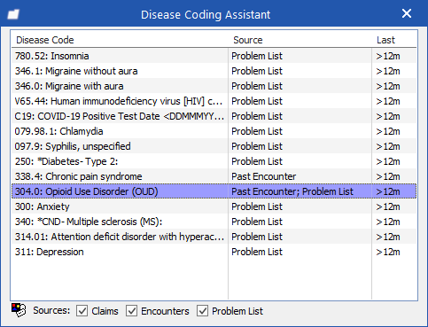Select 346.1: Migraine without aura
Screen dimensions: 428x327
click(214, 71)
